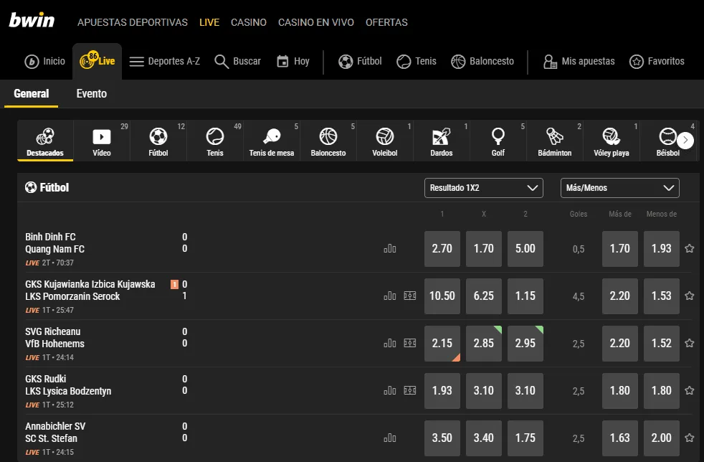Open Favoritos in the navigation

coord(657,62)
